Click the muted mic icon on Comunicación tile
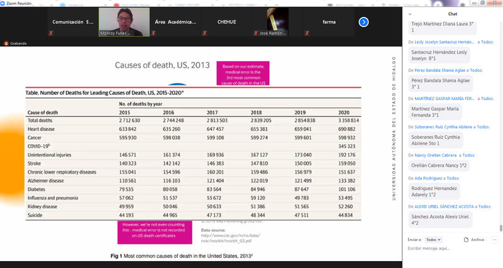503x268 pixels. (50, 33)
